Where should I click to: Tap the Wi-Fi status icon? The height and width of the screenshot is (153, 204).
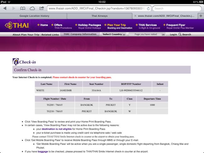point(9,2)
